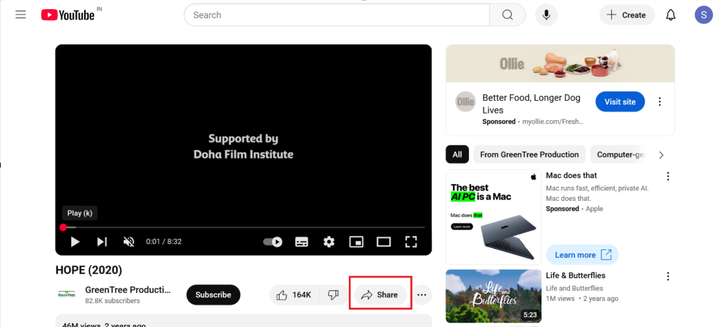Select the "All" filter chip
The image size is (726, 327).
[457, 154]
